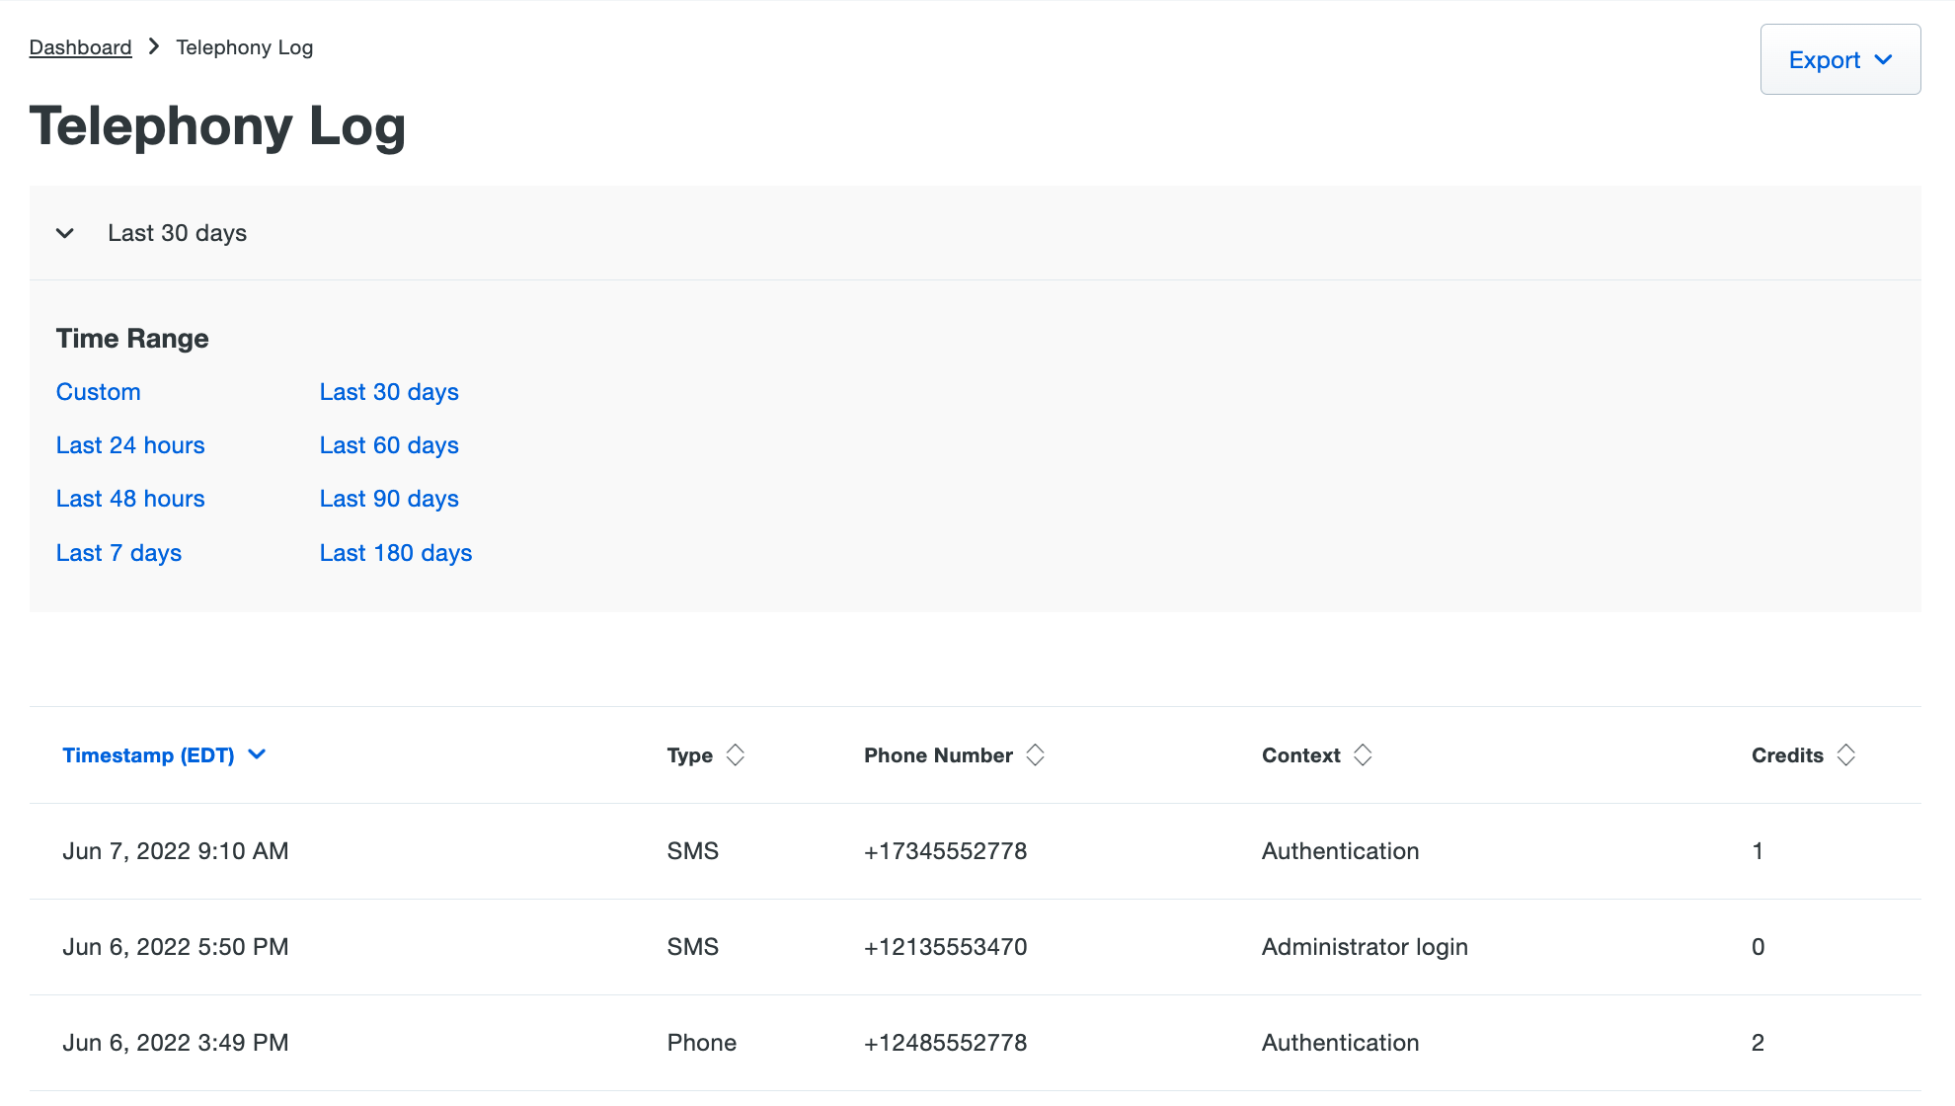The height and width of the screenshot is (1106, 1955).
Task: Select Last 60 days filter option
Action: tap(389, 444)
